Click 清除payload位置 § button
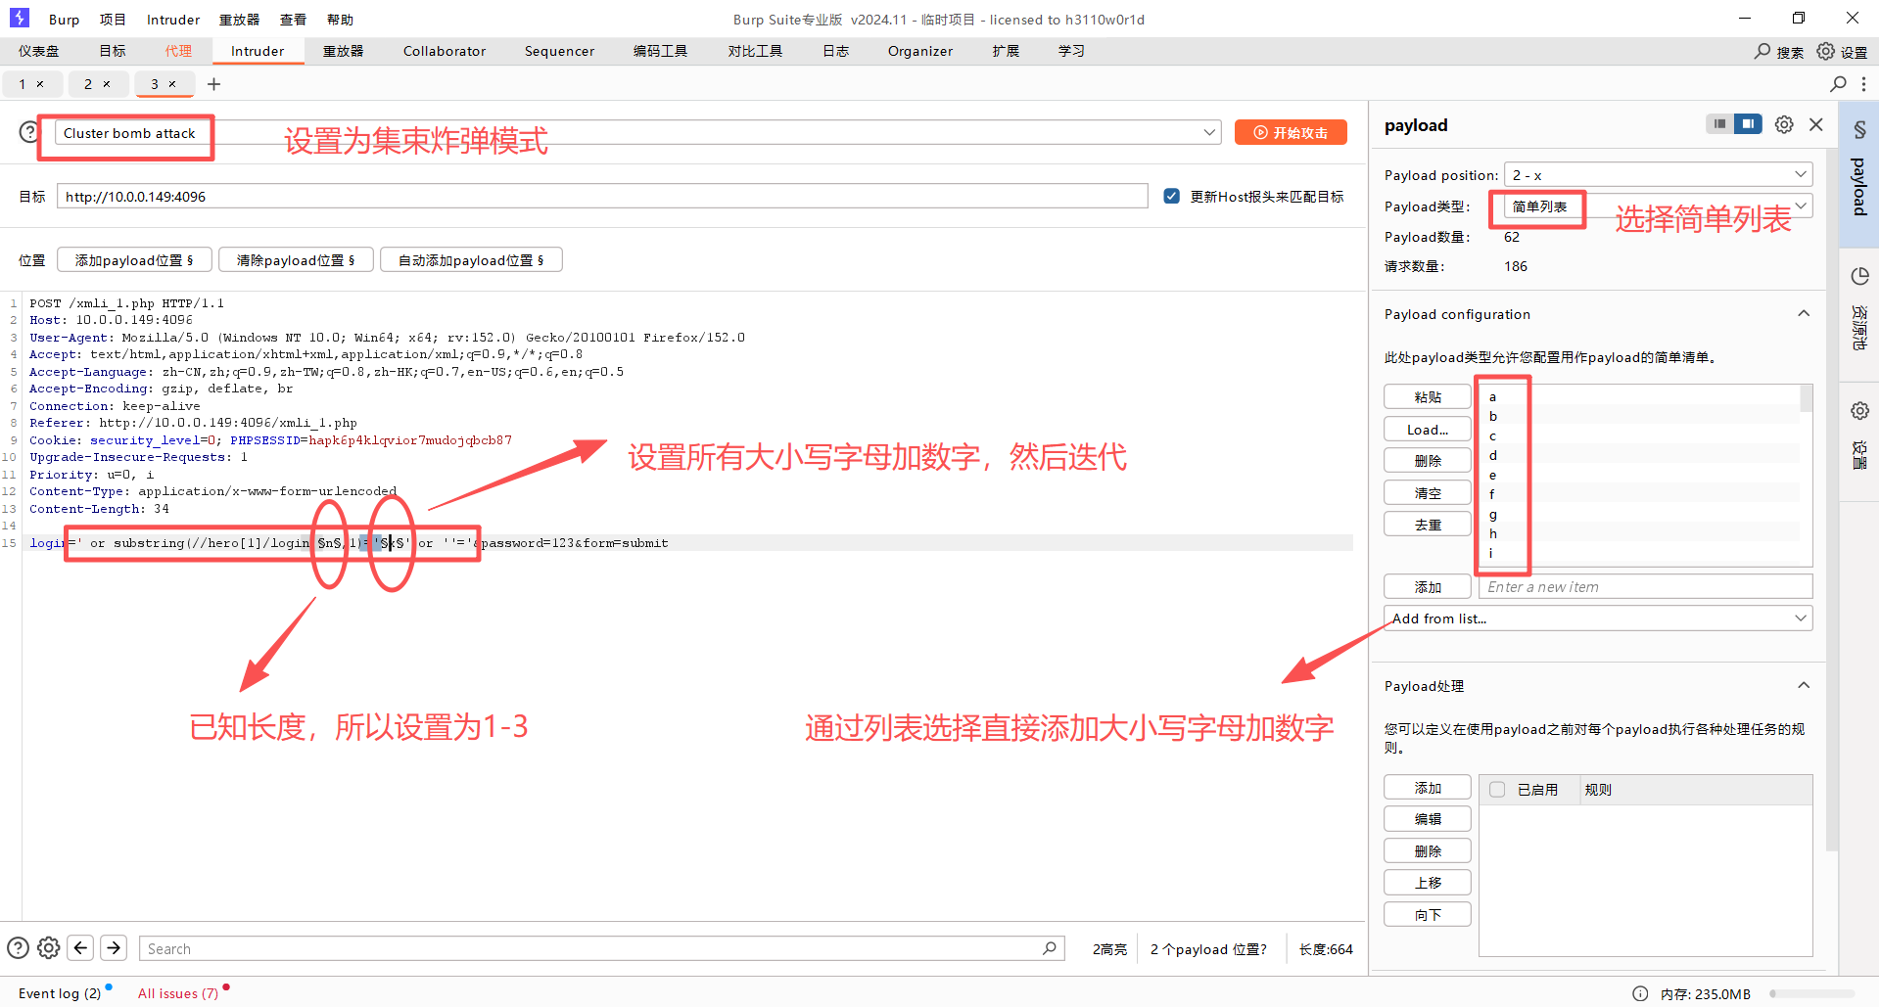The image size is (1880, 1008). pos(296,259)
